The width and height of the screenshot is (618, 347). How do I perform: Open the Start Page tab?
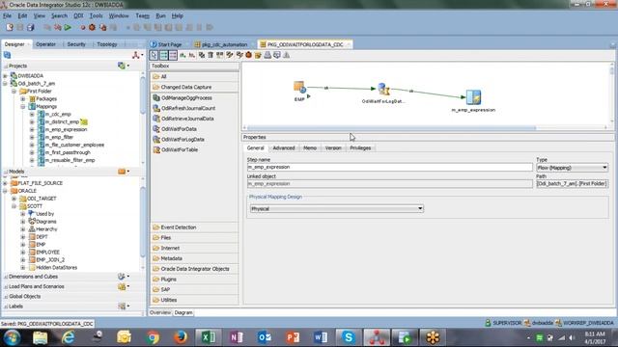166,44
